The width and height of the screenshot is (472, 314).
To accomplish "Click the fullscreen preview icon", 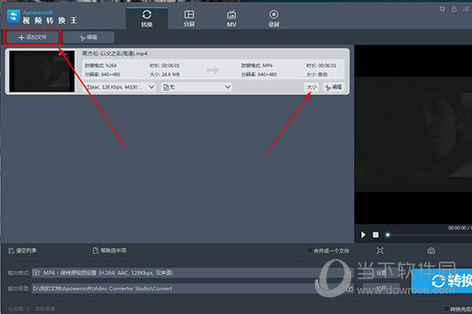I will pos(380,250).
